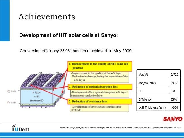The width and height of the screenshot is (184, 138).
Task: Click the 'i/n a-Si' diagram label
Action: tap(12, 102)
